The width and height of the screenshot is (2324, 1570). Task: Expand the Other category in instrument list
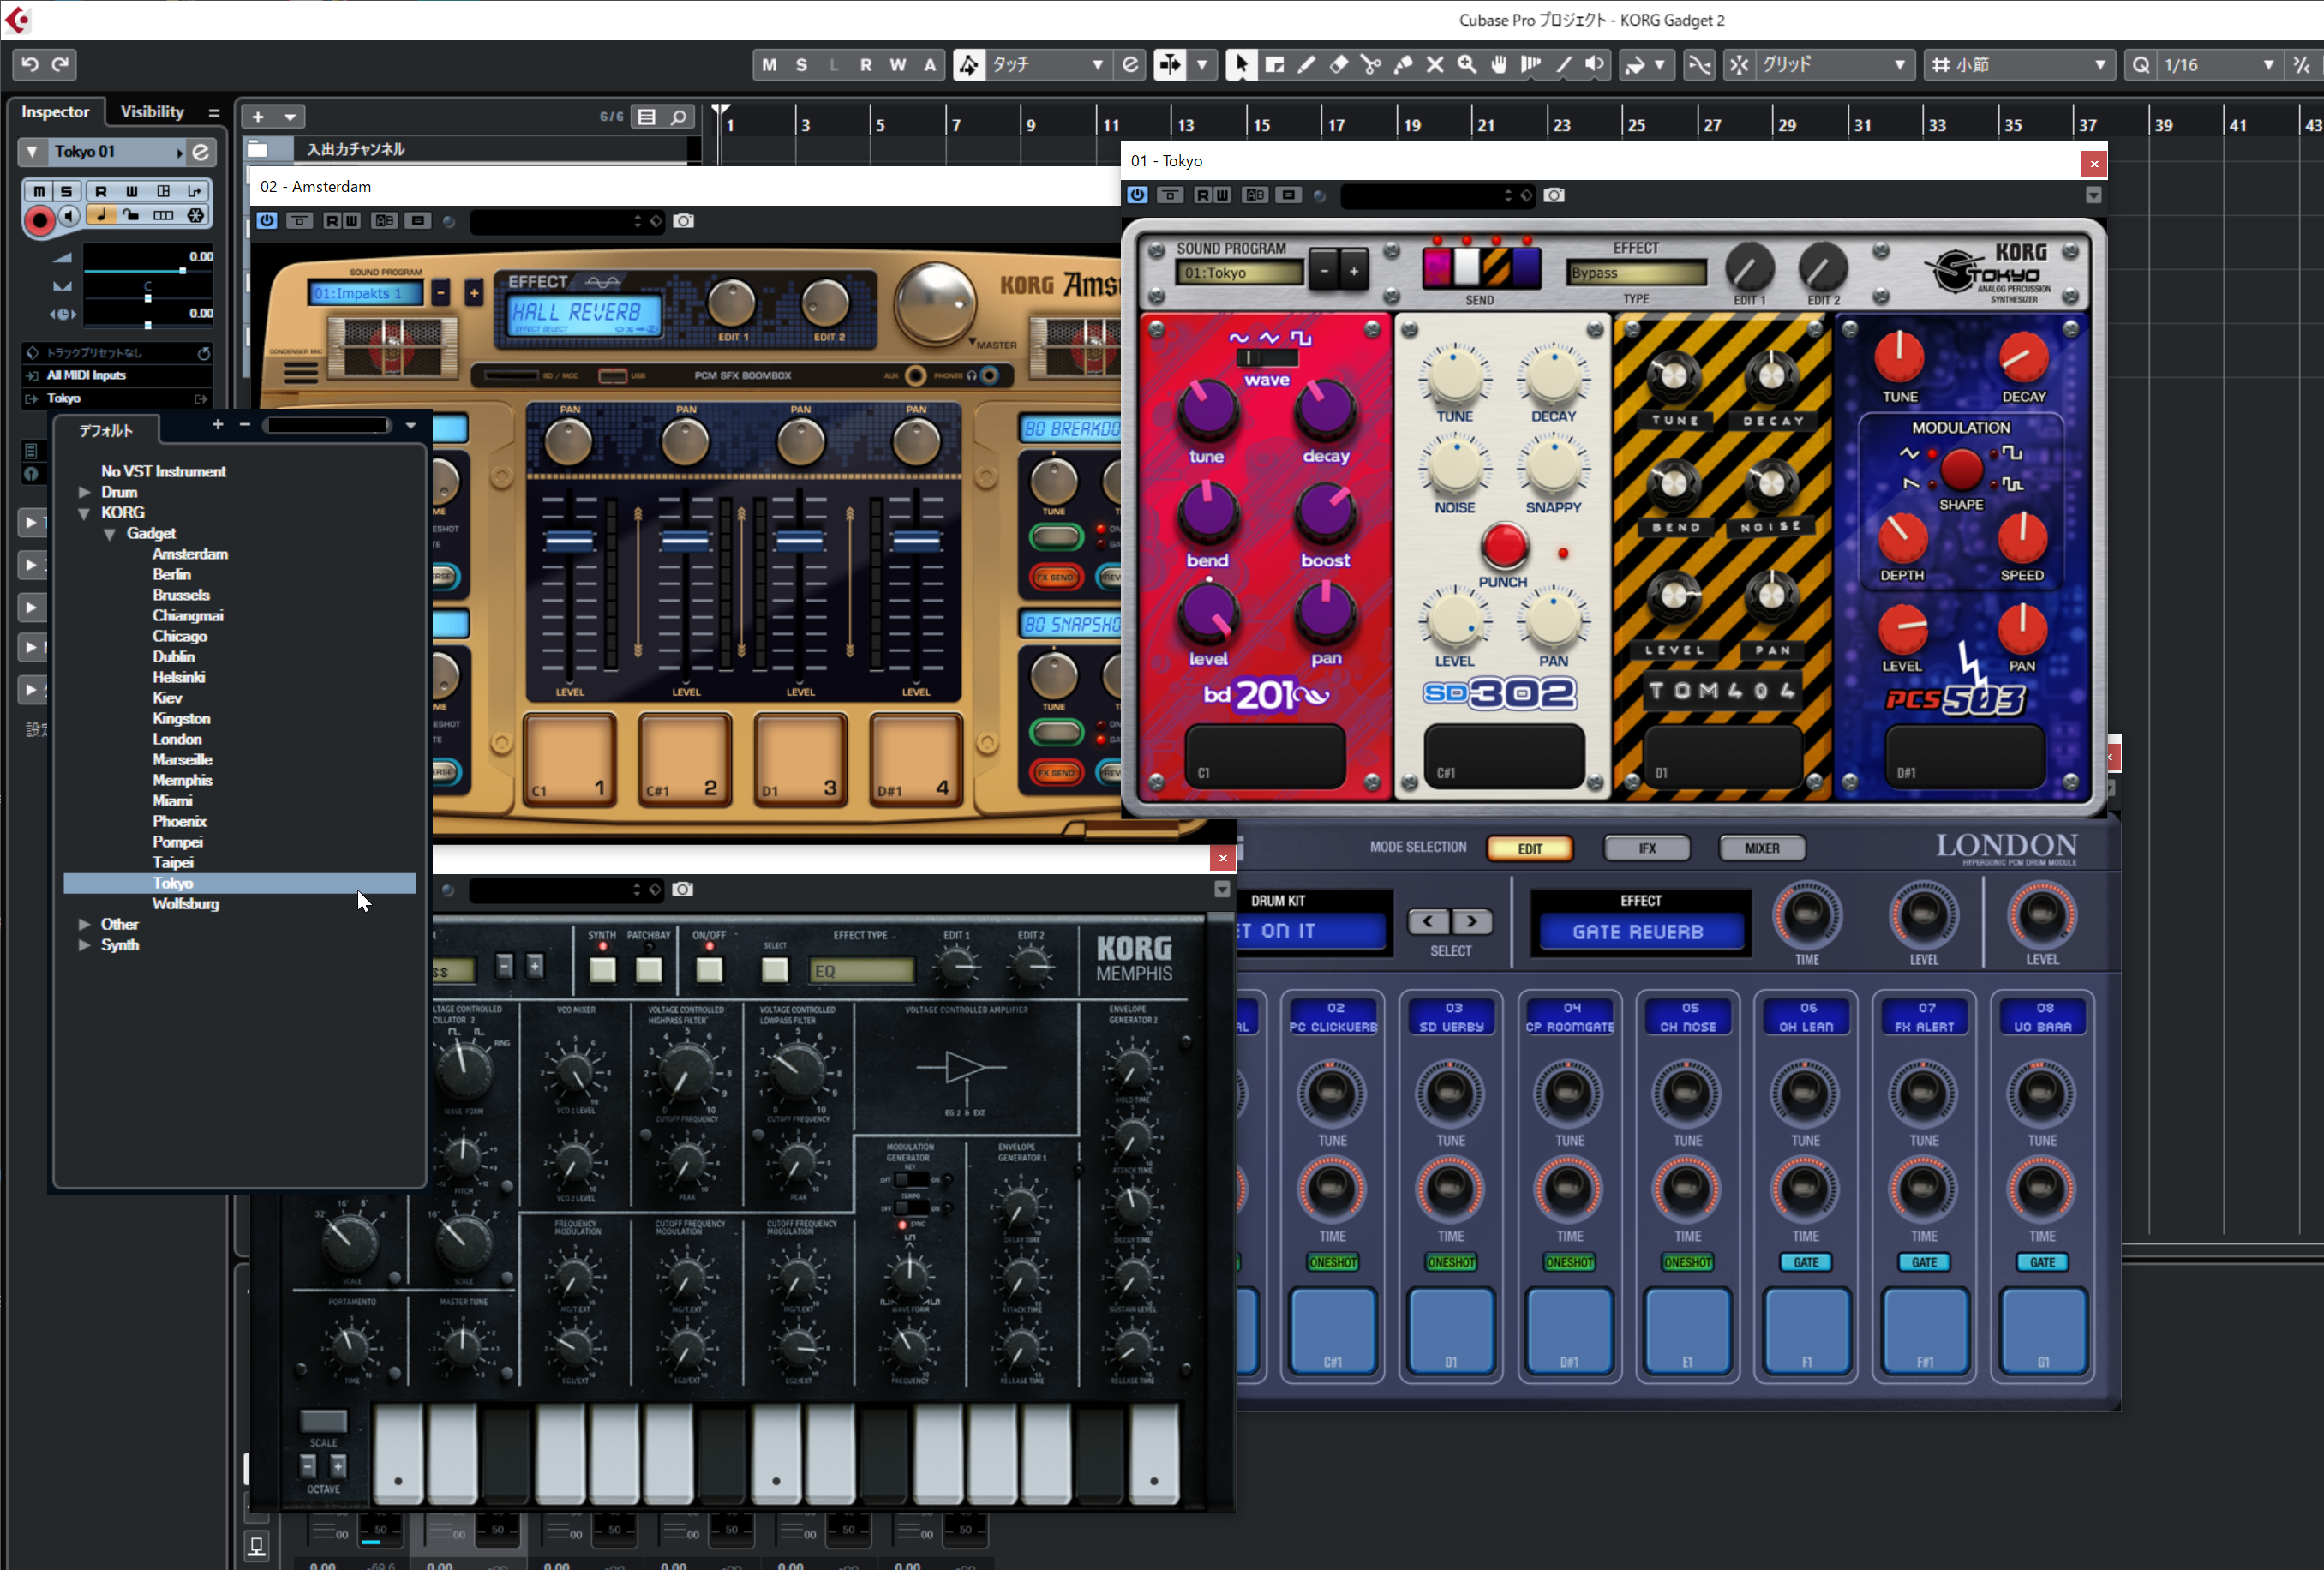(x=85, y=925)
